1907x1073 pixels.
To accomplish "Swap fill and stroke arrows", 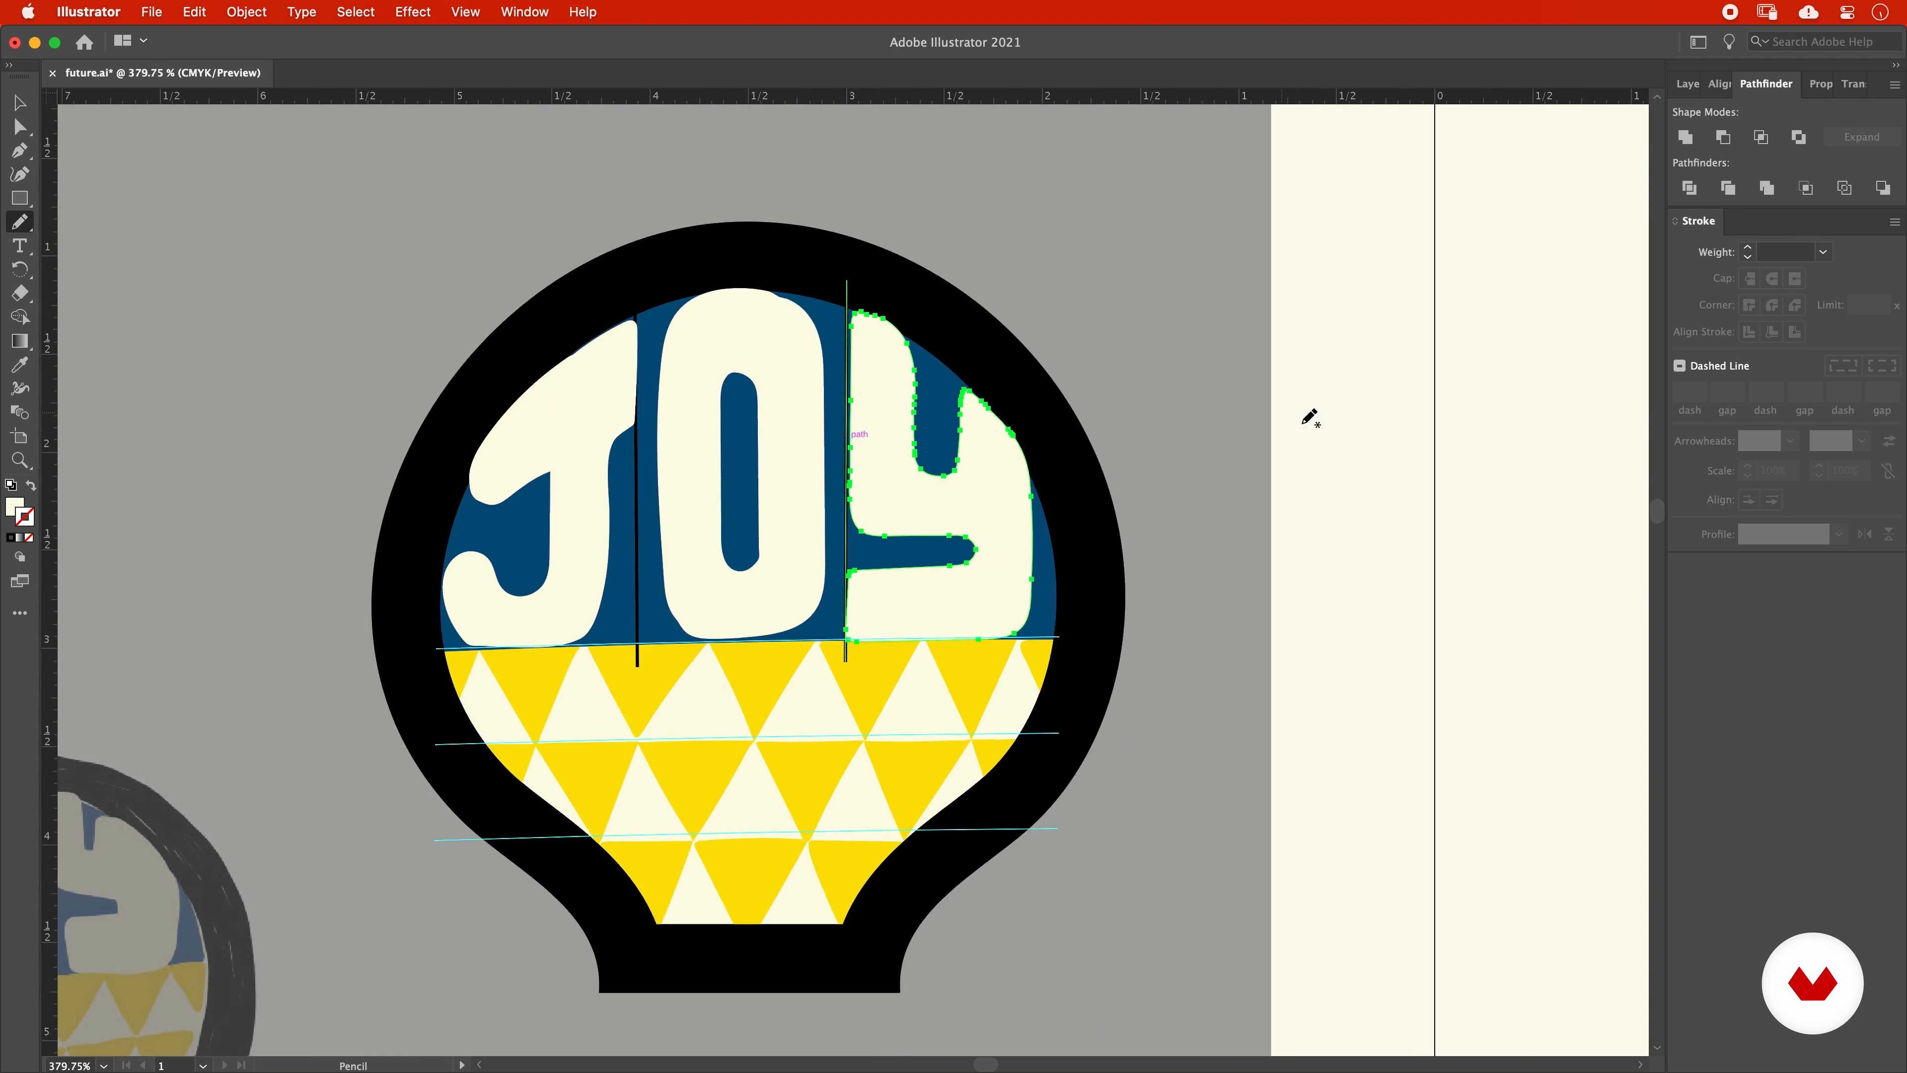I will click(31, 485).
